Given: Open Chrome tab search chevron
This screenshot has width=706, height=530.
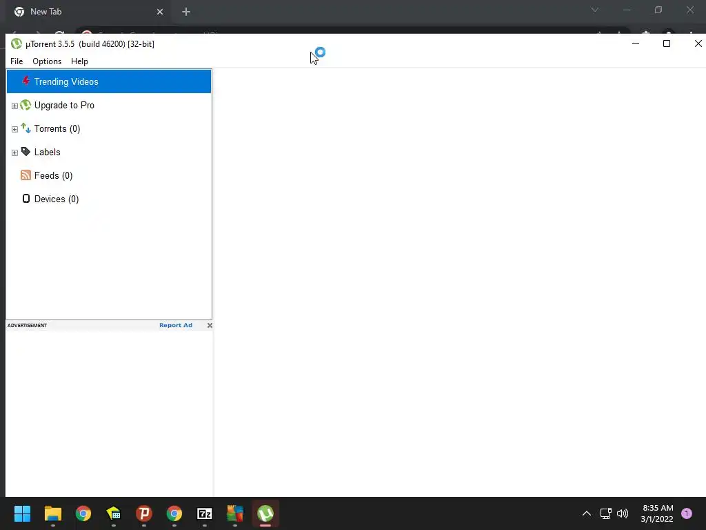Looking at the screenshot, I should point(595,10).
